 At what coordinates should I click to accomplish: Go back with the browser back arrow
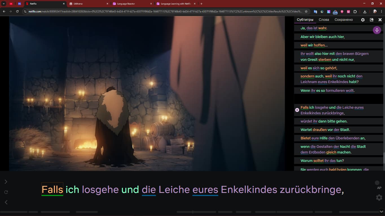click(x=4, y=12)
